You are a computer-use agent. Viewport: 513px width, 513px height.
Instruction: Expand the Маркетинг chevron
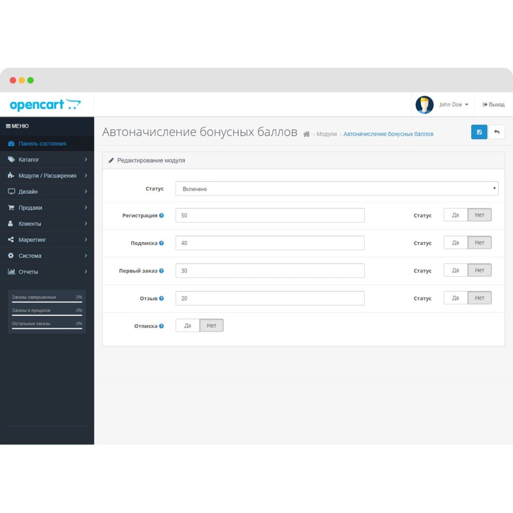pyautogui.click(x=85, y=239)
